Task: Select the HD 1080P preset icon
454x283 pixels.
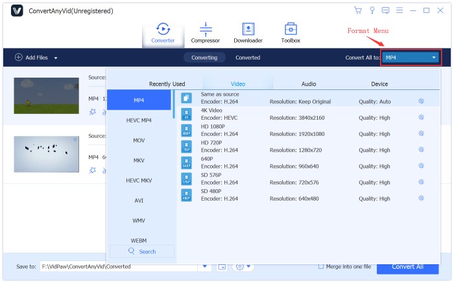Action: point(187,130)
